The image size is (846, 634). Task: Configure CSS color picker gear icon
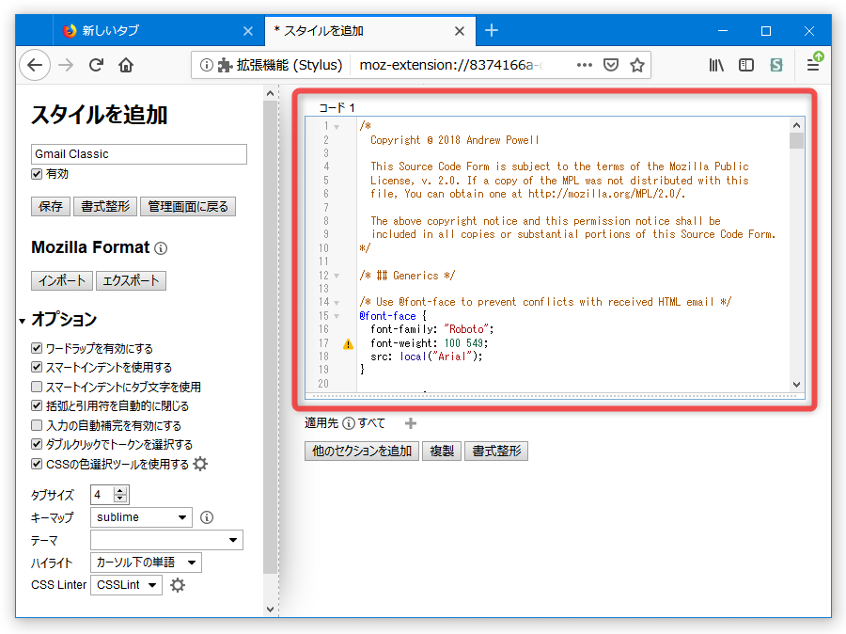(x=200, y=464)
